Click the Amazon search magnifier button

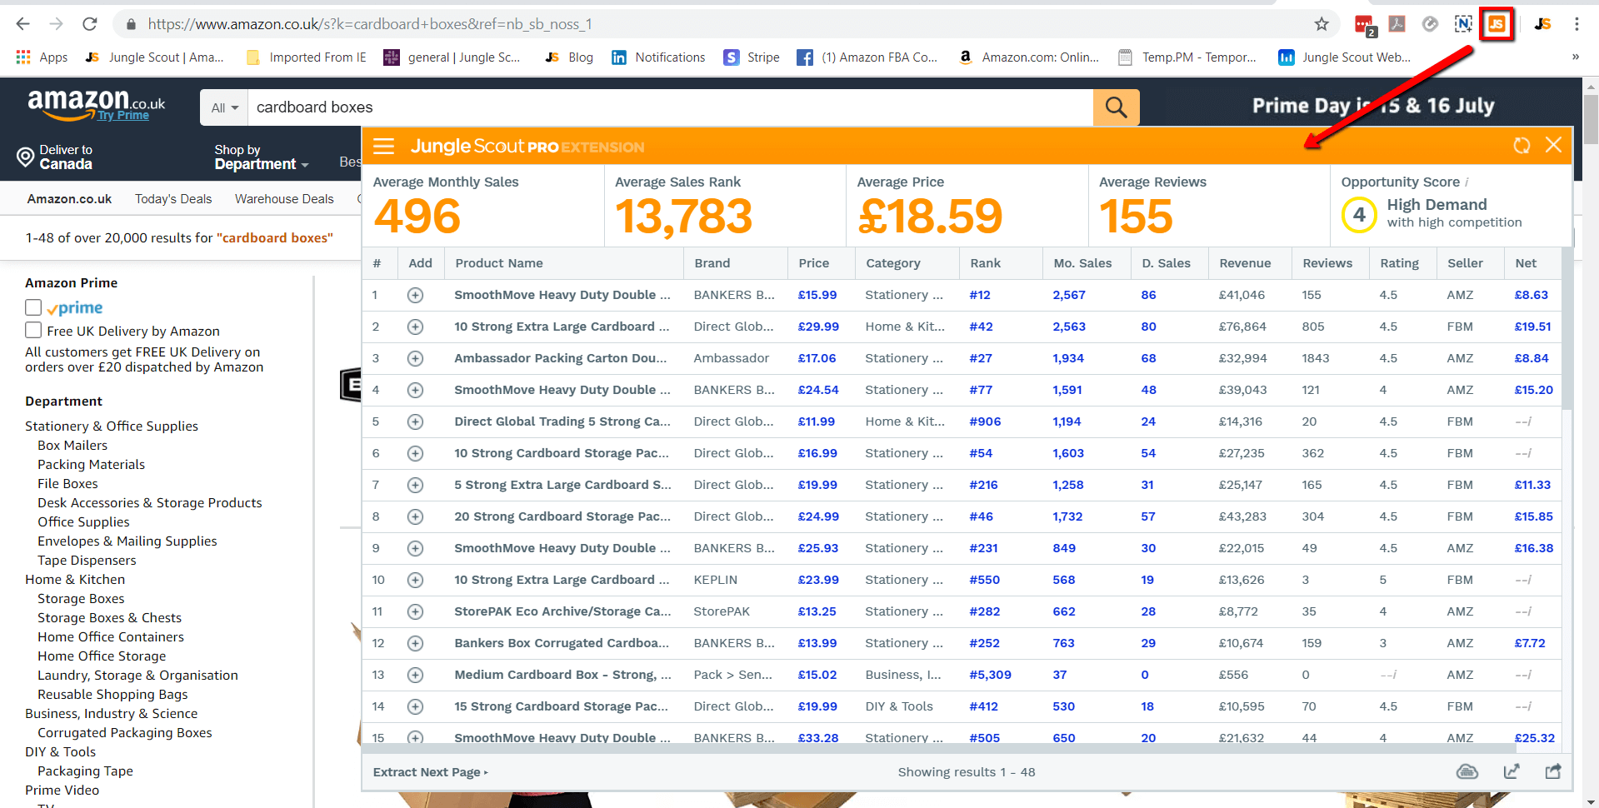[x=1116, y=107]
